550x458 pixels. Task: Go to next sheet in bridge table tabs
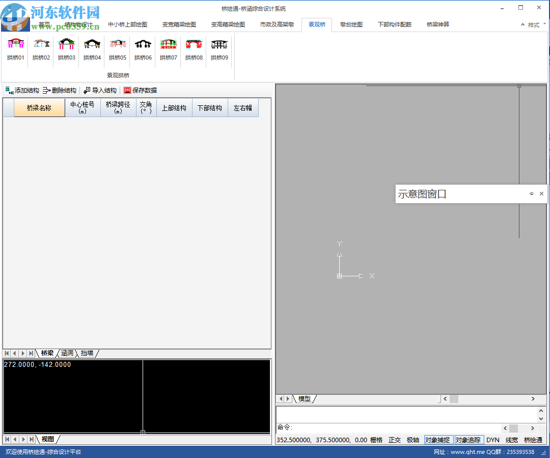point(23,353)
